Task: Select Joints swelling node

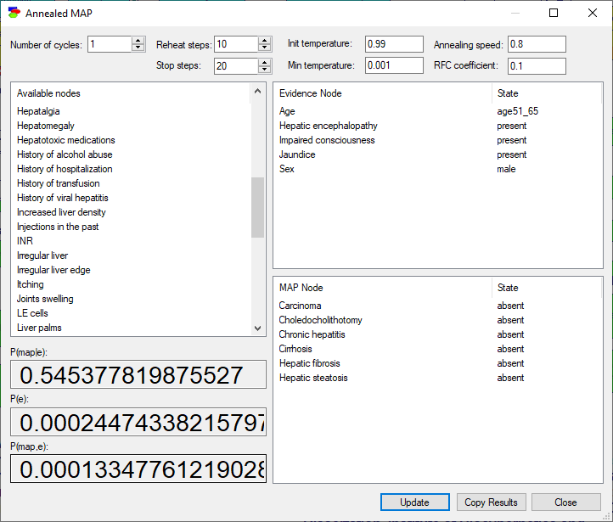Action: 45,299
